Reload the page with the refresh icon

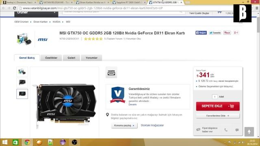pos(15,8)
